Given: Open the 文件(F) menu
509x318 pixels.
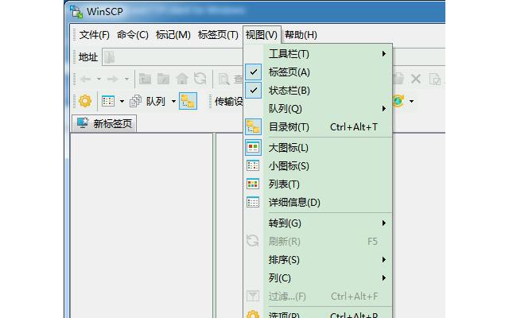Looking at the screenshot, I should coord(94,35).
